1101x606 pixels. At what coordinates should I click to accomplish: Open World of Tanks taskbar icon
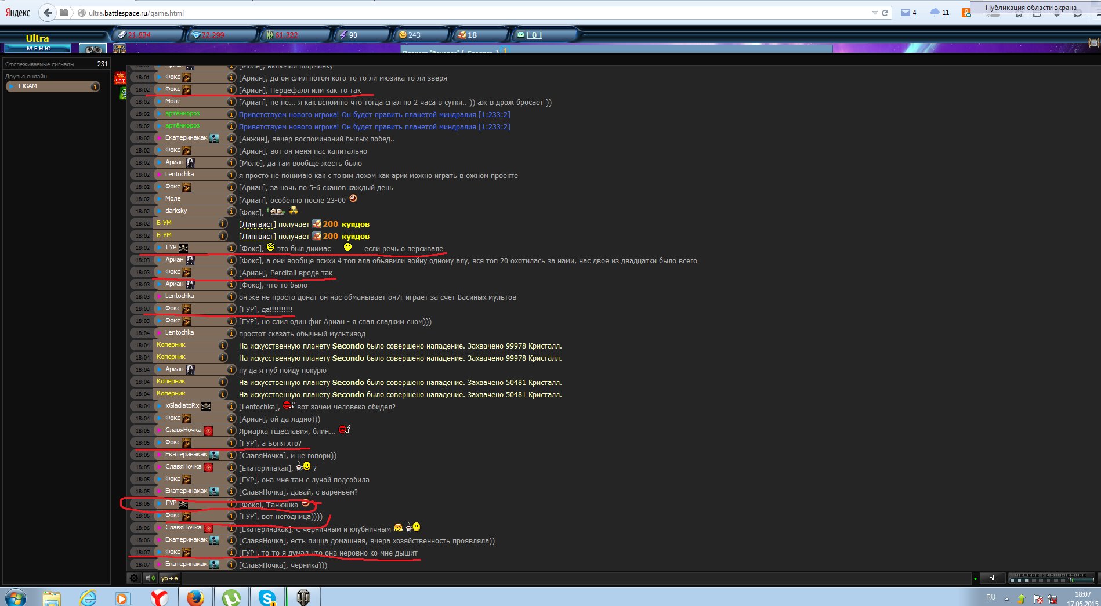coord(303,597)
